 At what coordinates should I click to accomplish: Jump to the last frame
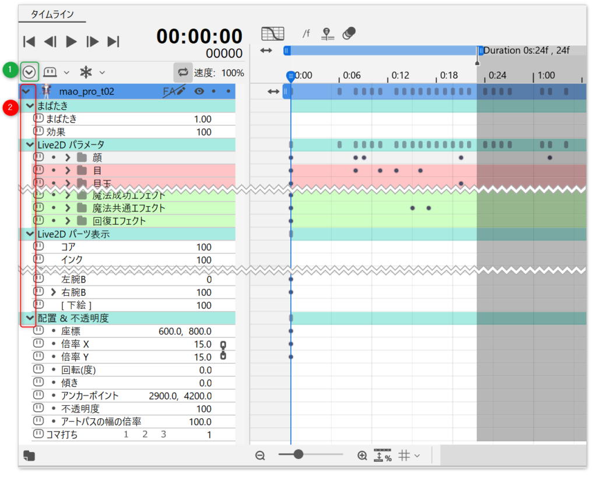point(114,41)
